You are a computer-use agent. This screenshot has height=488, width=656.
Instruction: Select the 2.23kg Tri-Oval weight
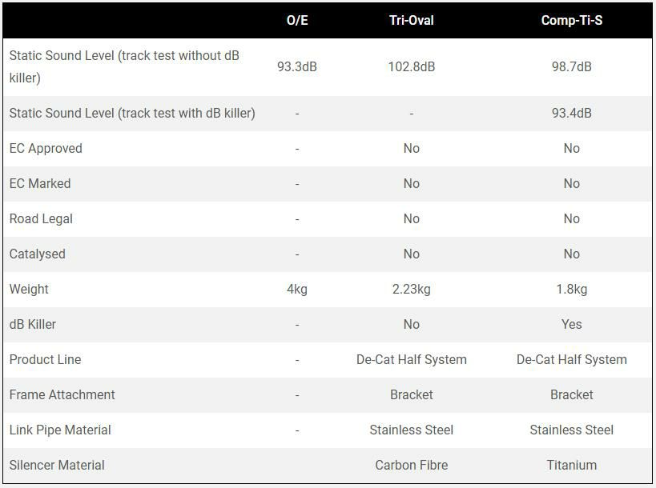[411, 290]
